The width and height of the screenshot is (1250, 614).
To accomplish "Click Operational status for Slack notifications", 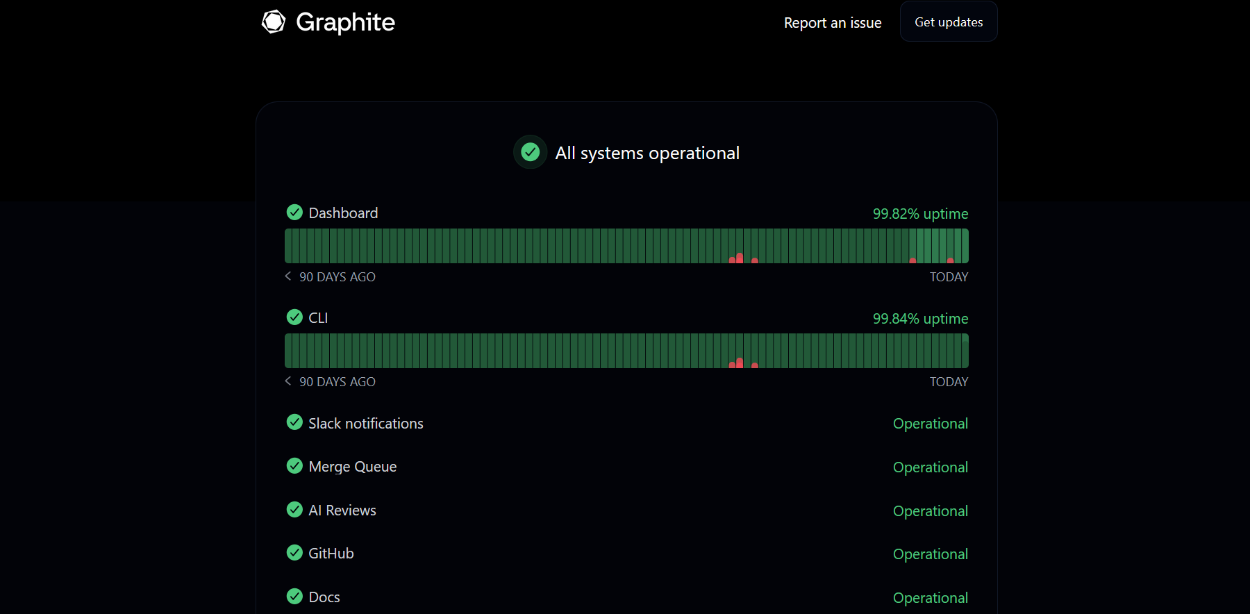I will click(931, 424).
